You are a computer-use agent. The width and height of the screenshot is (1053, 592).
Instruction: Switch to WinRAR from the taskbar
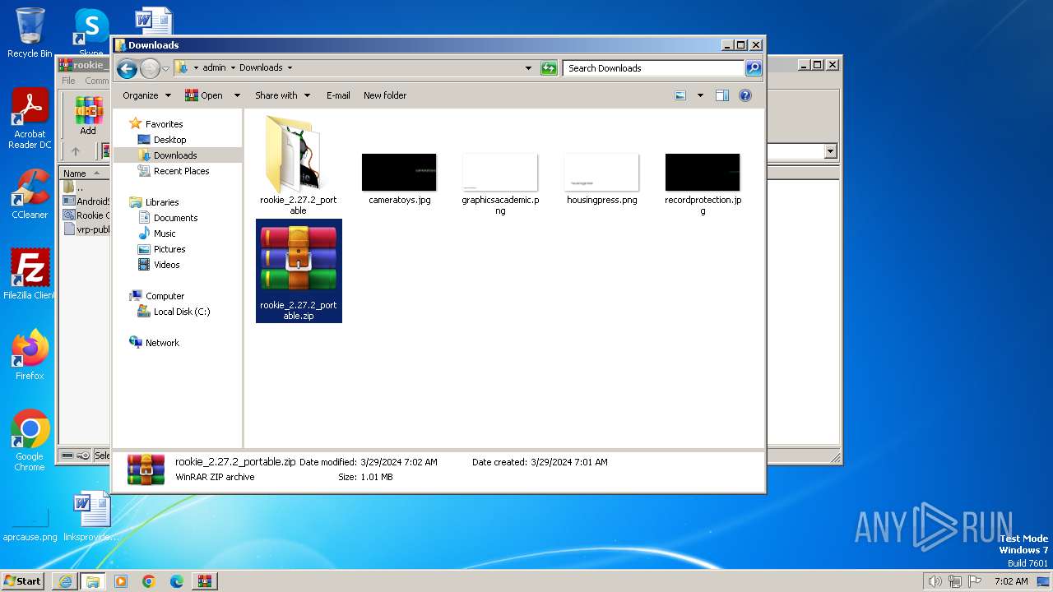[204, 581]
